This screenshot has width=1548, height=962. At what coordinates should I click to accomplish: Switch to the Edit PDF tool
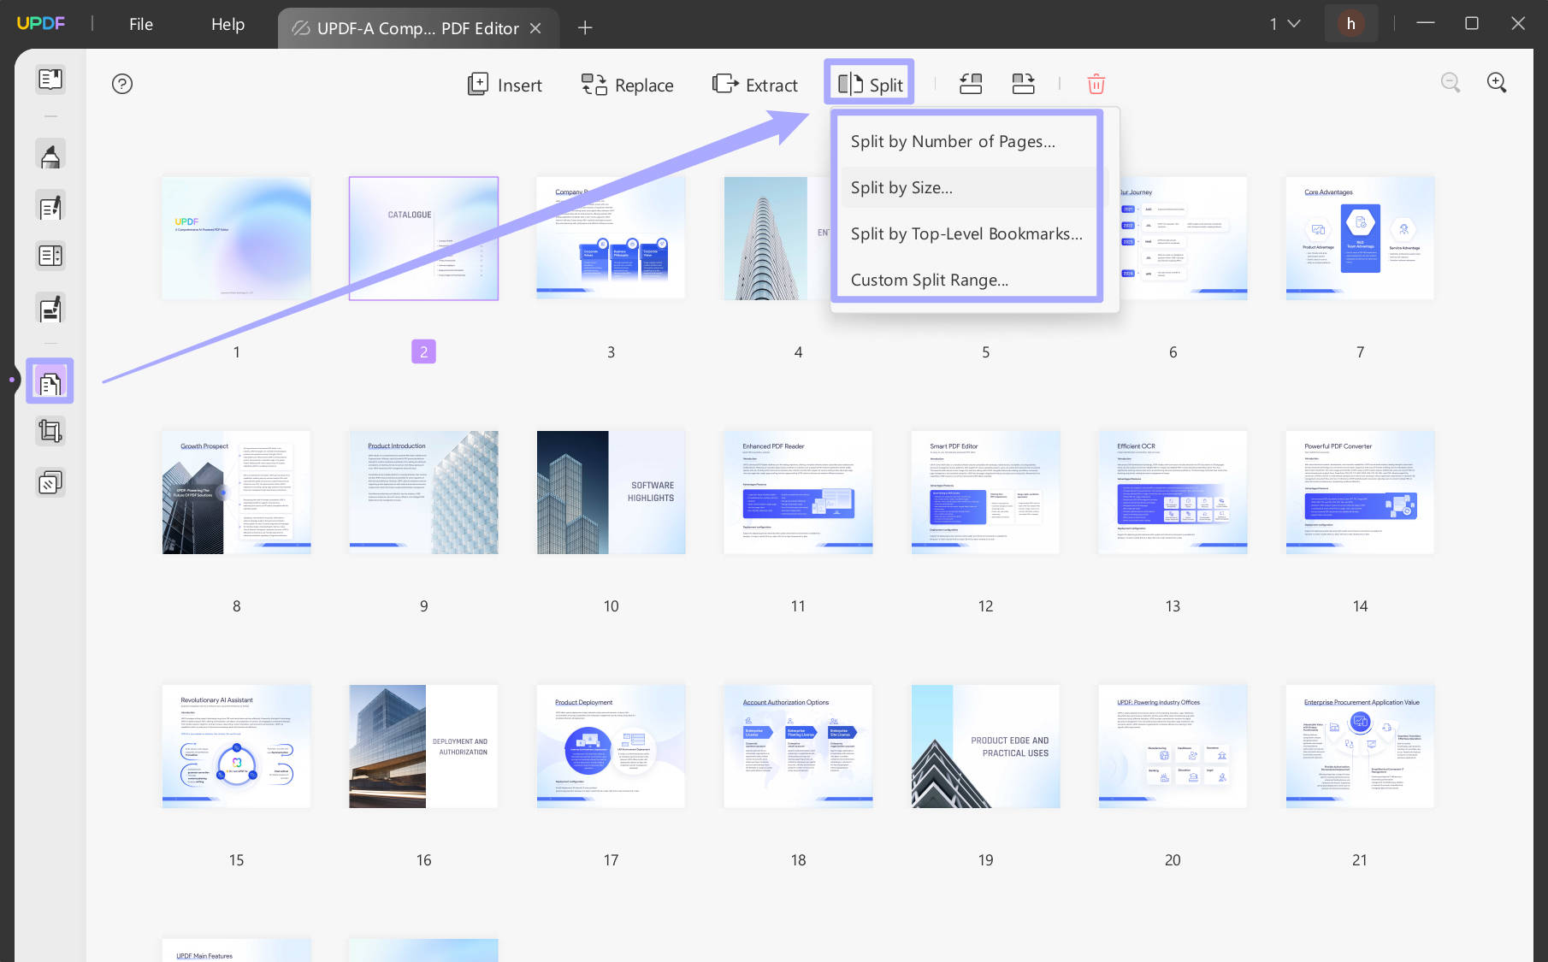coord(50,206)
